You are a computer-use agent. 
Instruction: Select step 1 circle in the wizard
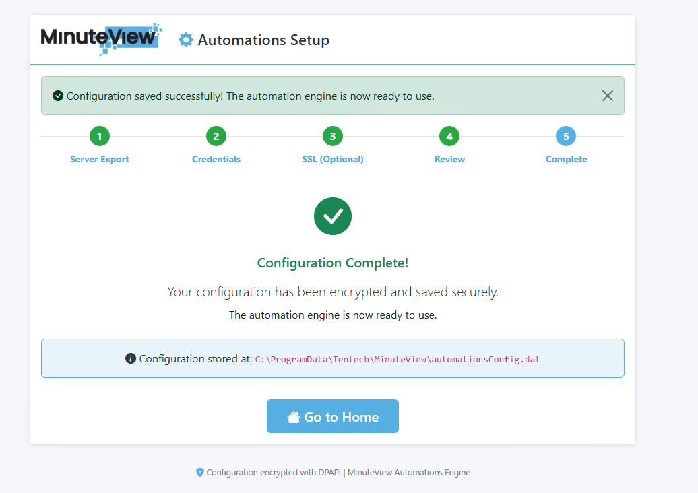(100, 137)
